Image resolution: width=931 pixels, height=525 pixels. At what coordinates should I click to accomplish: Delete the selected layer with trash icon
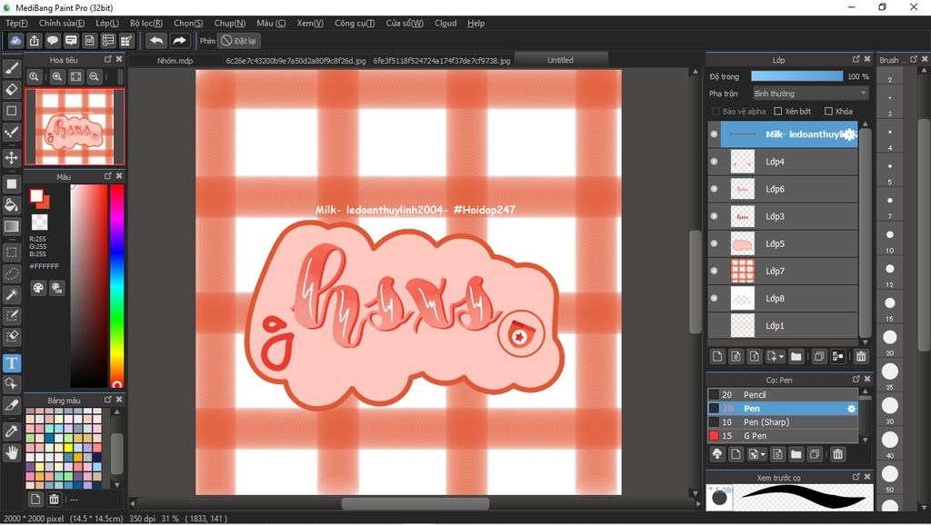(861, 357)
